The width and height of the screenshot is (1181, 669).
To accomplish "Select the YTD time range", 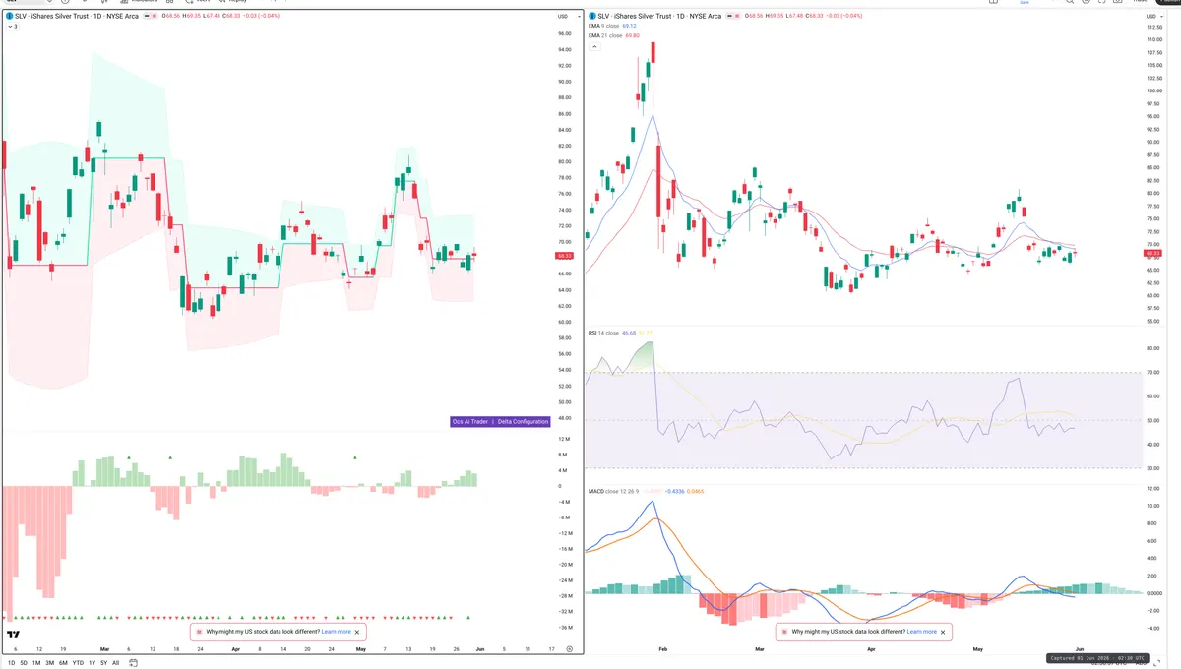I will click(78, 663).
